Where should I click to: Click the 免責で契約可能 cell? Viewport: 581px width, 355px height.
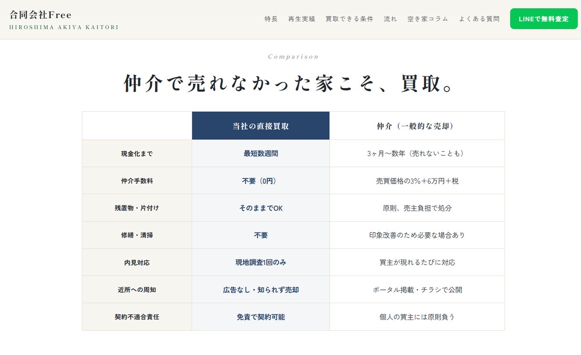[x=260, y=316]
